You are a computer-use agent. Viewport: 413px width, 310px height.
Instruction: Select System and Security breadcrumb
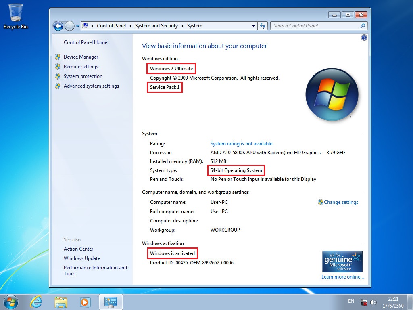pos(156,26)
